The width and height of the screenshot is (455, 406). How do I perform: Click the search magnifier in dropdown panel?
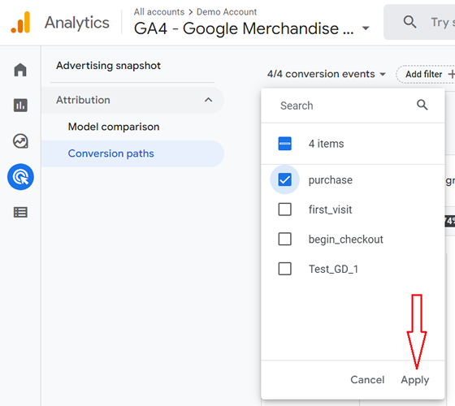coord(422,105)
